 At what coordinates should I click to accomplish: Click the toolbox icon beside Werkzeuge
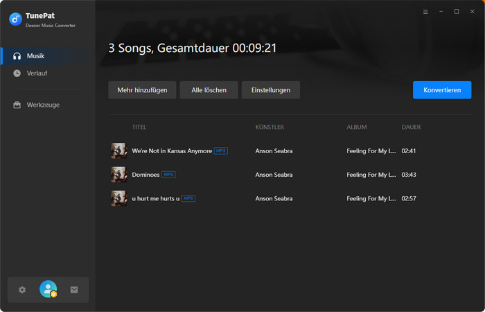point(17,105)
